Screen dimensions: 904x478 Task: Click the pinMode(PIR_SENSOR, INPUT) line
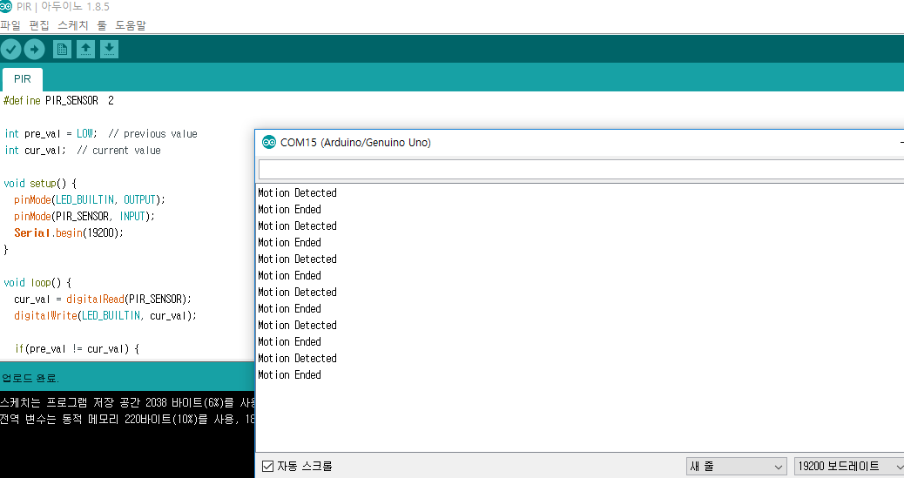[x=84, y=216]
